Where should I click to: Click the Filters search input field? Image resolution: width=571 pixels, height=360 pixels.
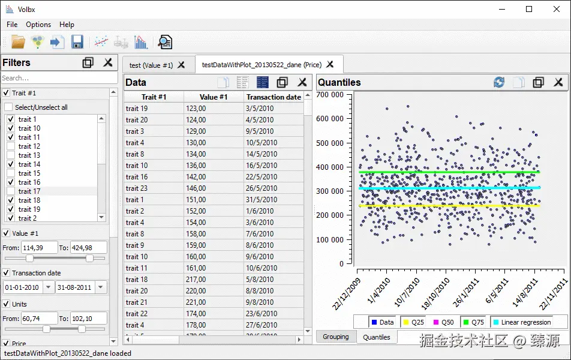(59, 78)
